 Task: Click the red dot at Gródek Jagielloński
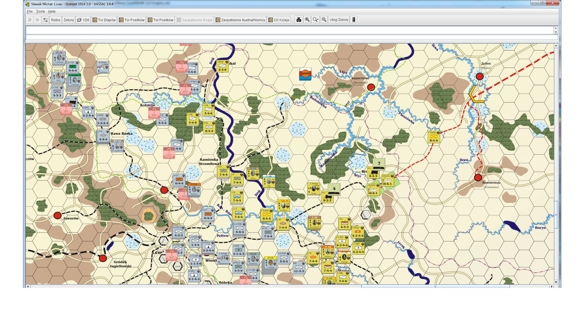[103, 258]
